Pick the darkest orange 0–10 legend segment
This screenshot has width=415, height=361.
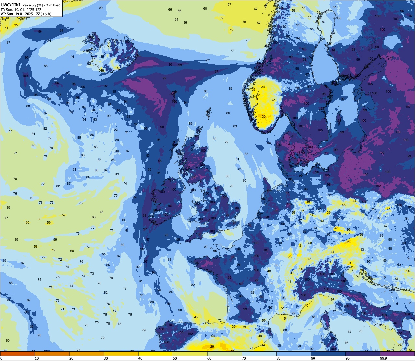point(18,354)
